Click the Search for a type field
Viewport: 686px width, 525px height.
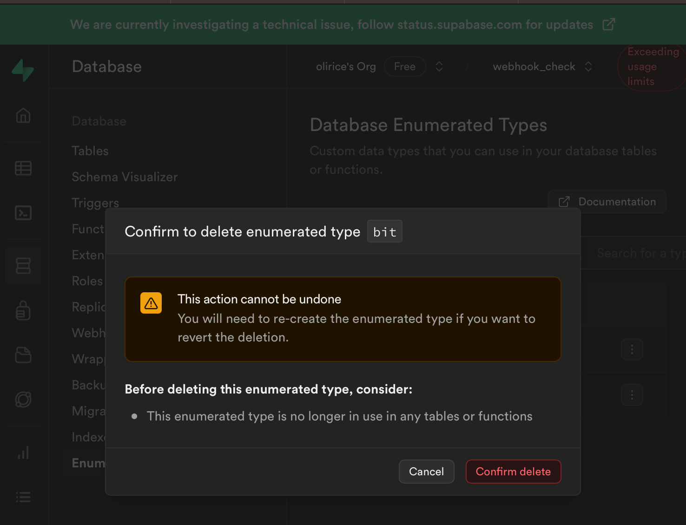coord(641,253)
